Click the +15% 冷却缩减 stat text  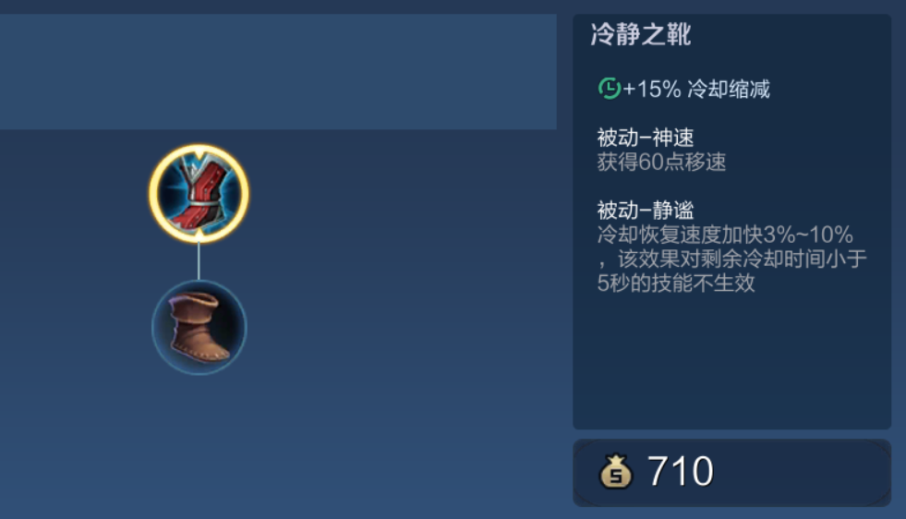point(696,89)
